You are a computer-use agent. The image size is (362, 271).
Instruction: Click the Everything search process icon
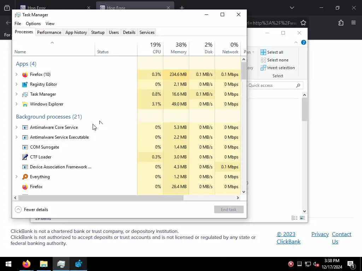[25, 177]
